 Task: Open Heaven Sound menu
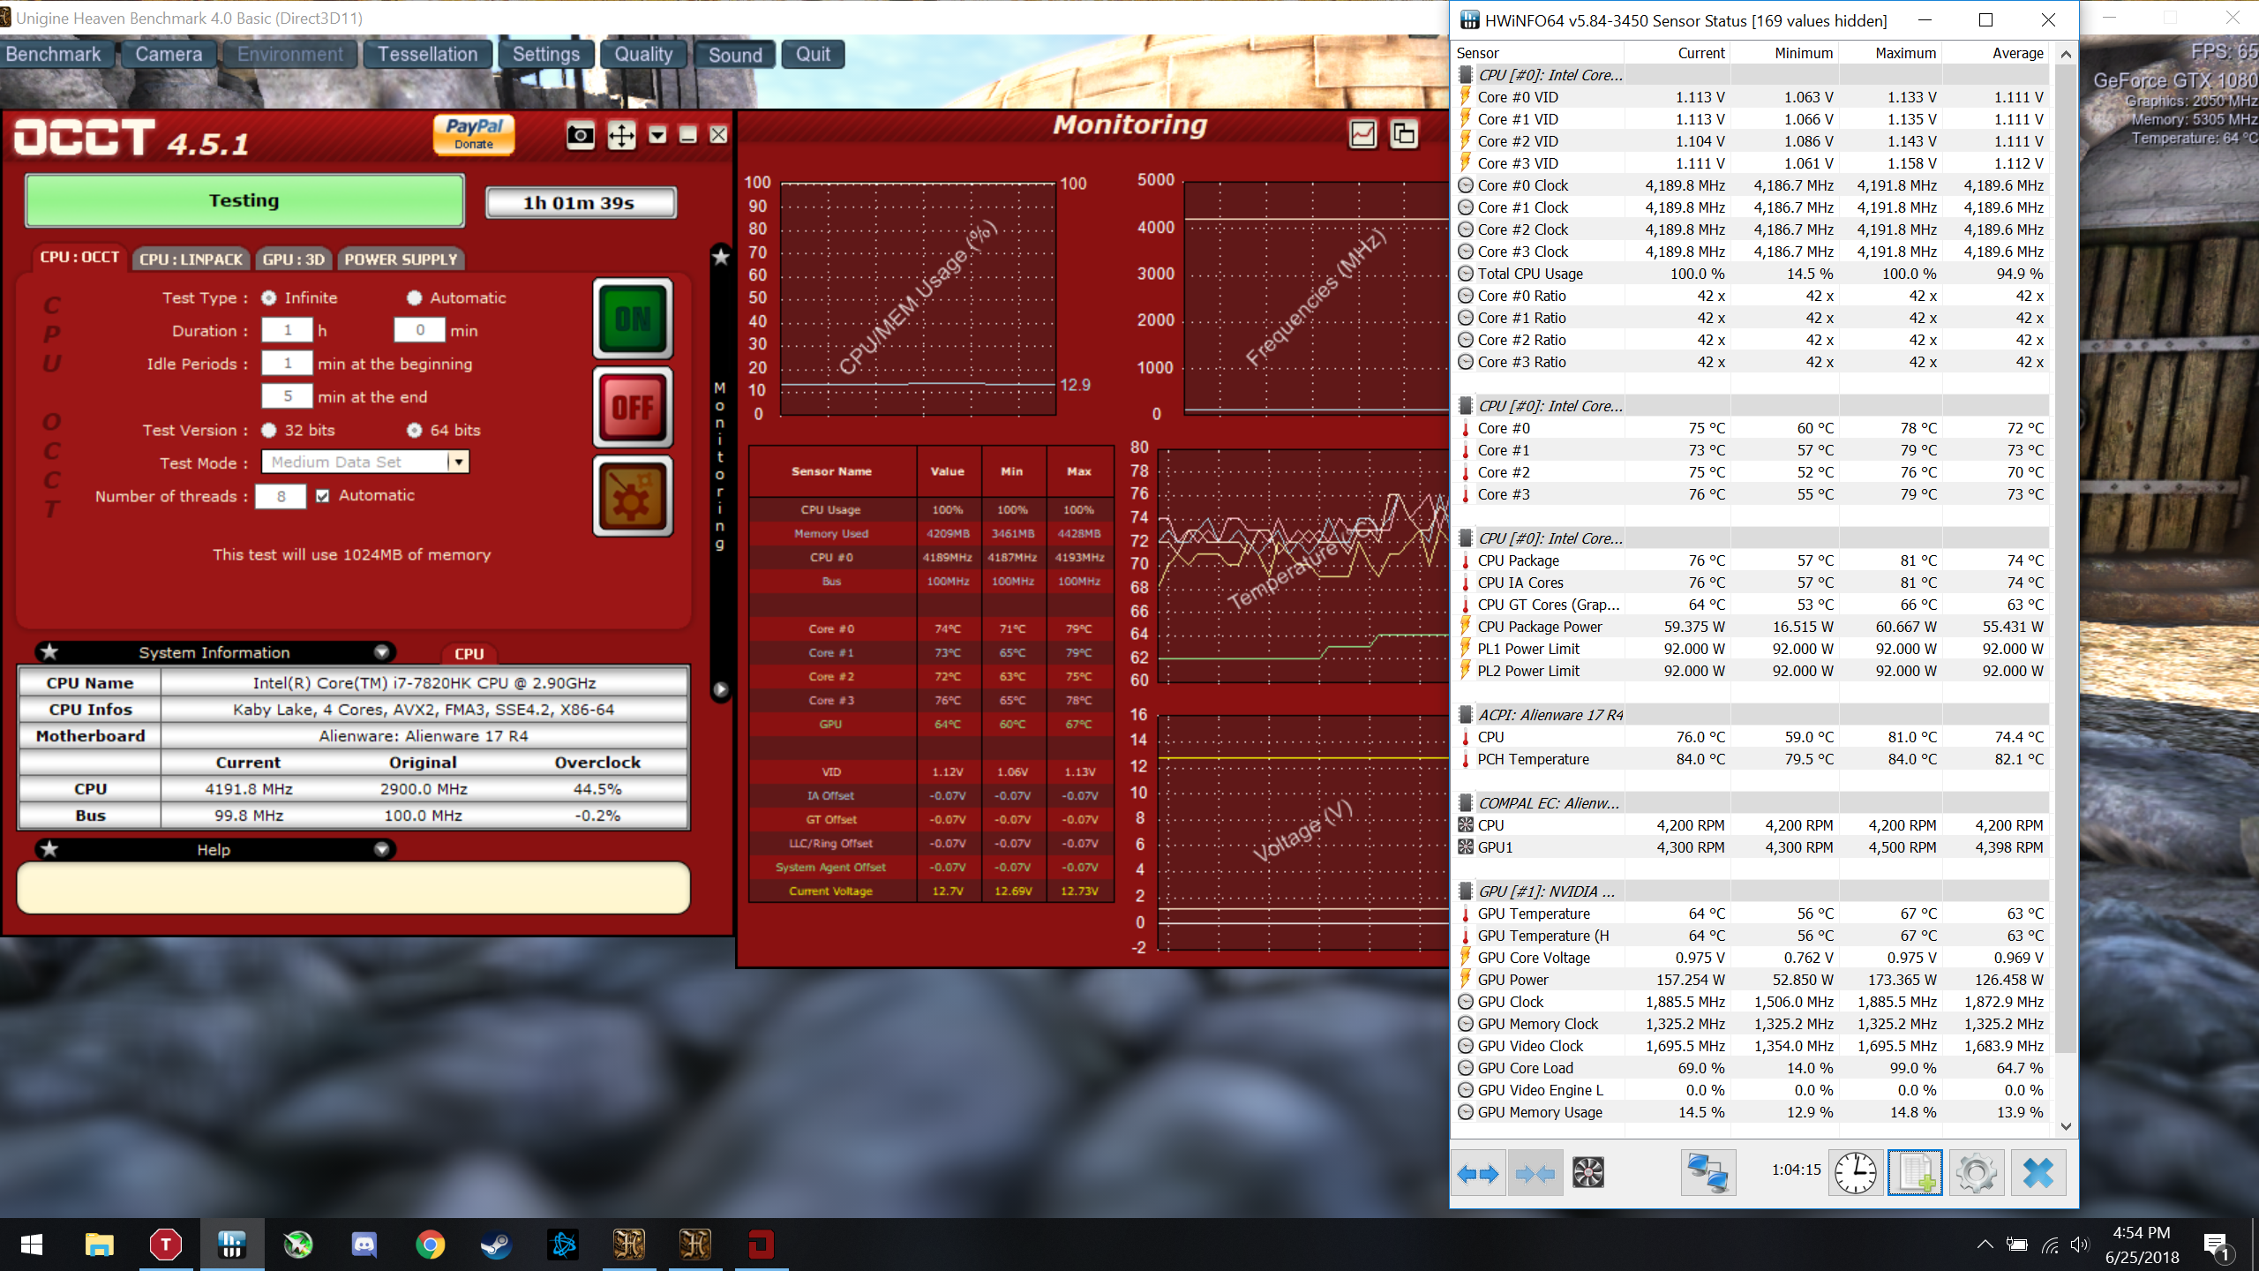(735, 55)
